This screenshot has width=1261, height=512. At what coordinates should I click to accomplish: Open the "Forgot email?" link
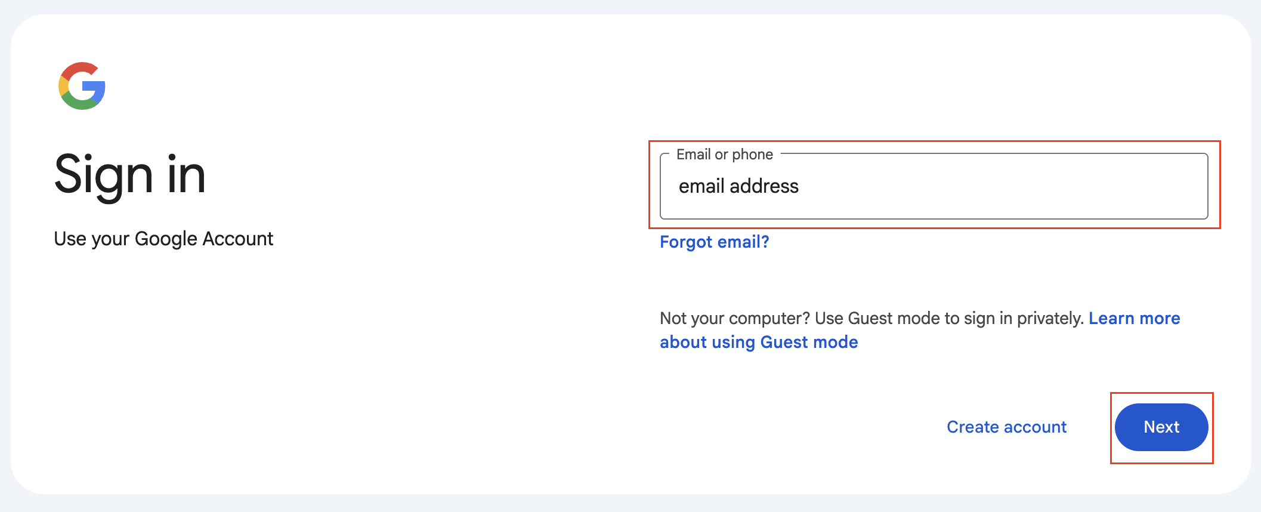(x=714, y=242)
